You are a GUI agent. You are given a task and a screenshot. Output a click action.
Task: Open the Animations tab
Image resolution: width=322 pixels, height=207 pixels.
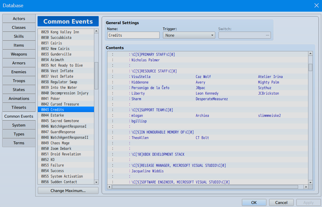point(19,99)
